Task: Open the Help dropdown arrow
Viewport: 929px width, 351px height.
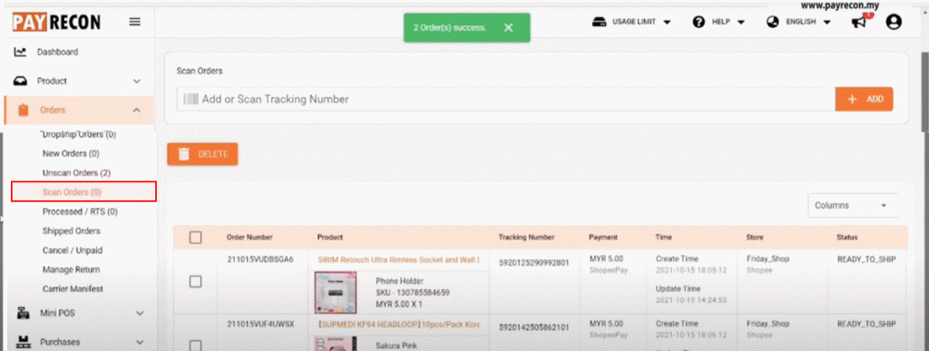Action: tap(740, 23)
